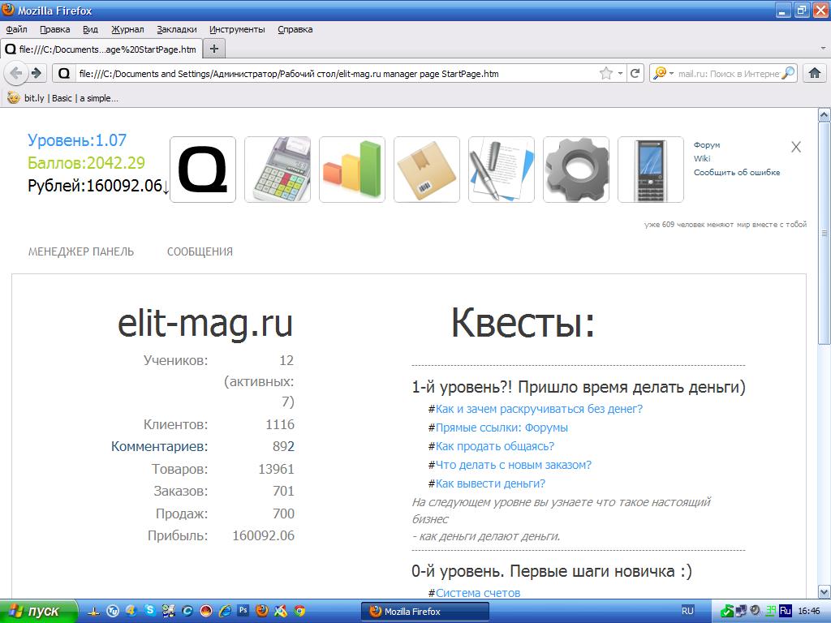Open the gear settings icon

pos(575,169)
